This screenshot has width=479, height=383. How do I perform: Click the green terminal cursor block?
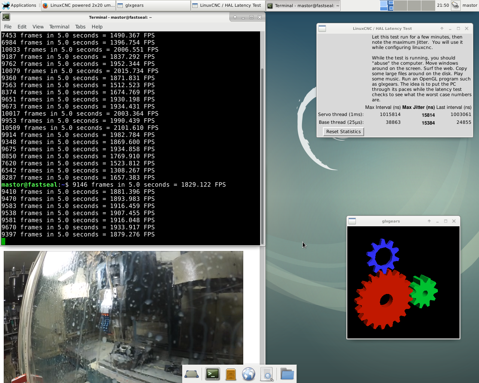[3, 242]
